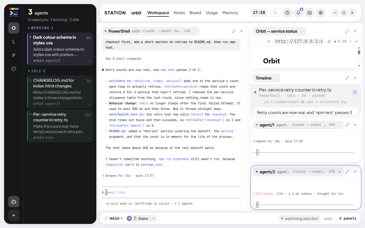Toggle the recording indicator at 0:00
Viewport: 365px width, 228px height.
coord(340,41)
